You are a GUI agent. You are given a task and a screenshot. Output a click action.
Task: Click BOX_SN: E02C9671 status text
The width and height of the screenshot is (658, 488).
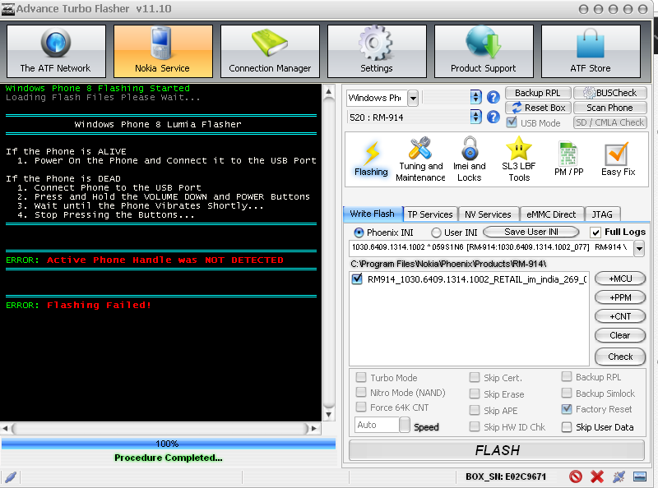[506, 476]
